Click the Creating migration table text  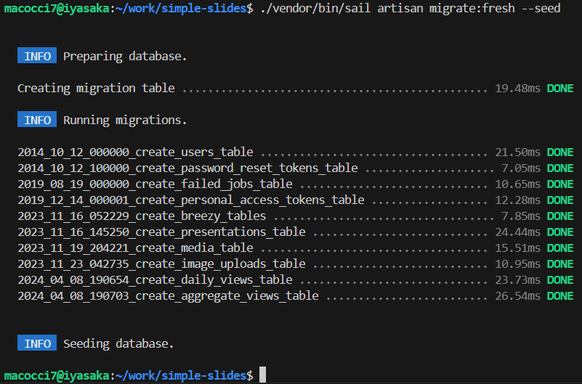(96, 89)
